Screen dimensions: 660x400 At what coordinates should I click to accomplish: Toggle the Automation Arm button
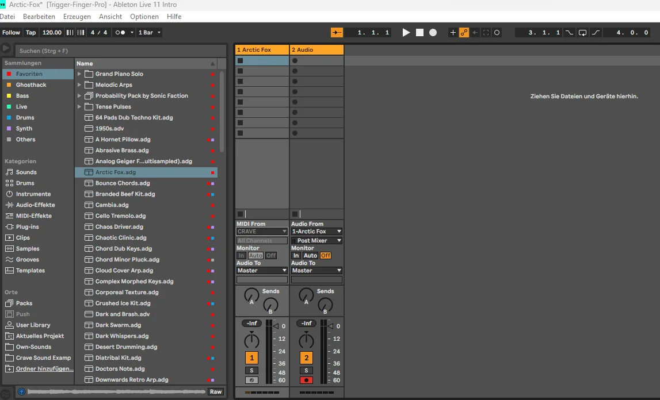click(x=464, y=33)
